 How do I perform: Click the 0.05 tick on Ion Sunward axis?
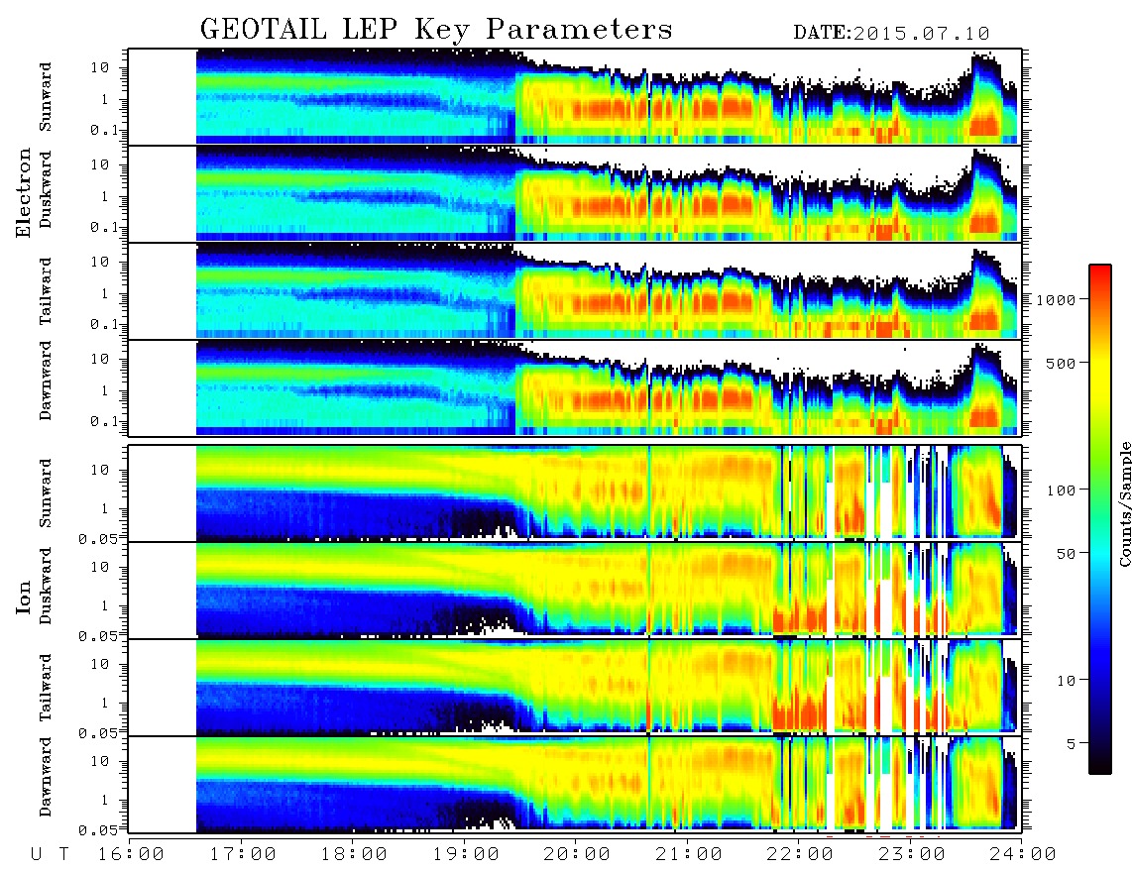(100, 538)
